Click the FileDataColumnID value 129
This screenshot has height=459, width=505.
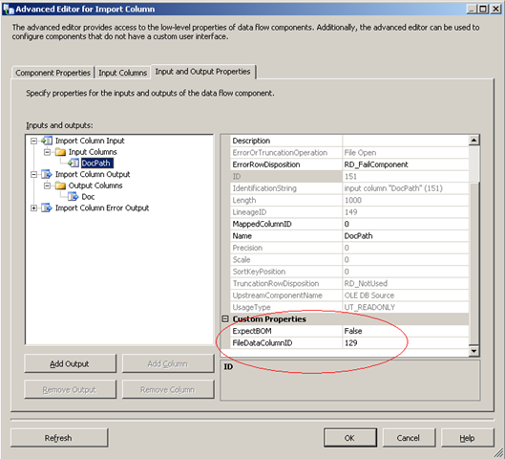(x=406, y=343)
